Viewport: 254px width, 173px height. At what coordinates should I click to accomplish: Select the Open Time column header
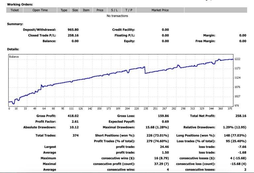[x=40, y=10]
